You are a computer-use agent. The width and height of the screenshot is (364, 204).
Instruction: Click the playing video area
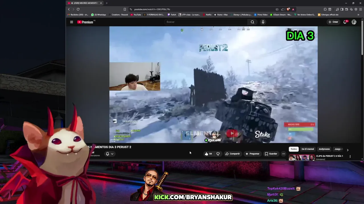pos(213,84)
